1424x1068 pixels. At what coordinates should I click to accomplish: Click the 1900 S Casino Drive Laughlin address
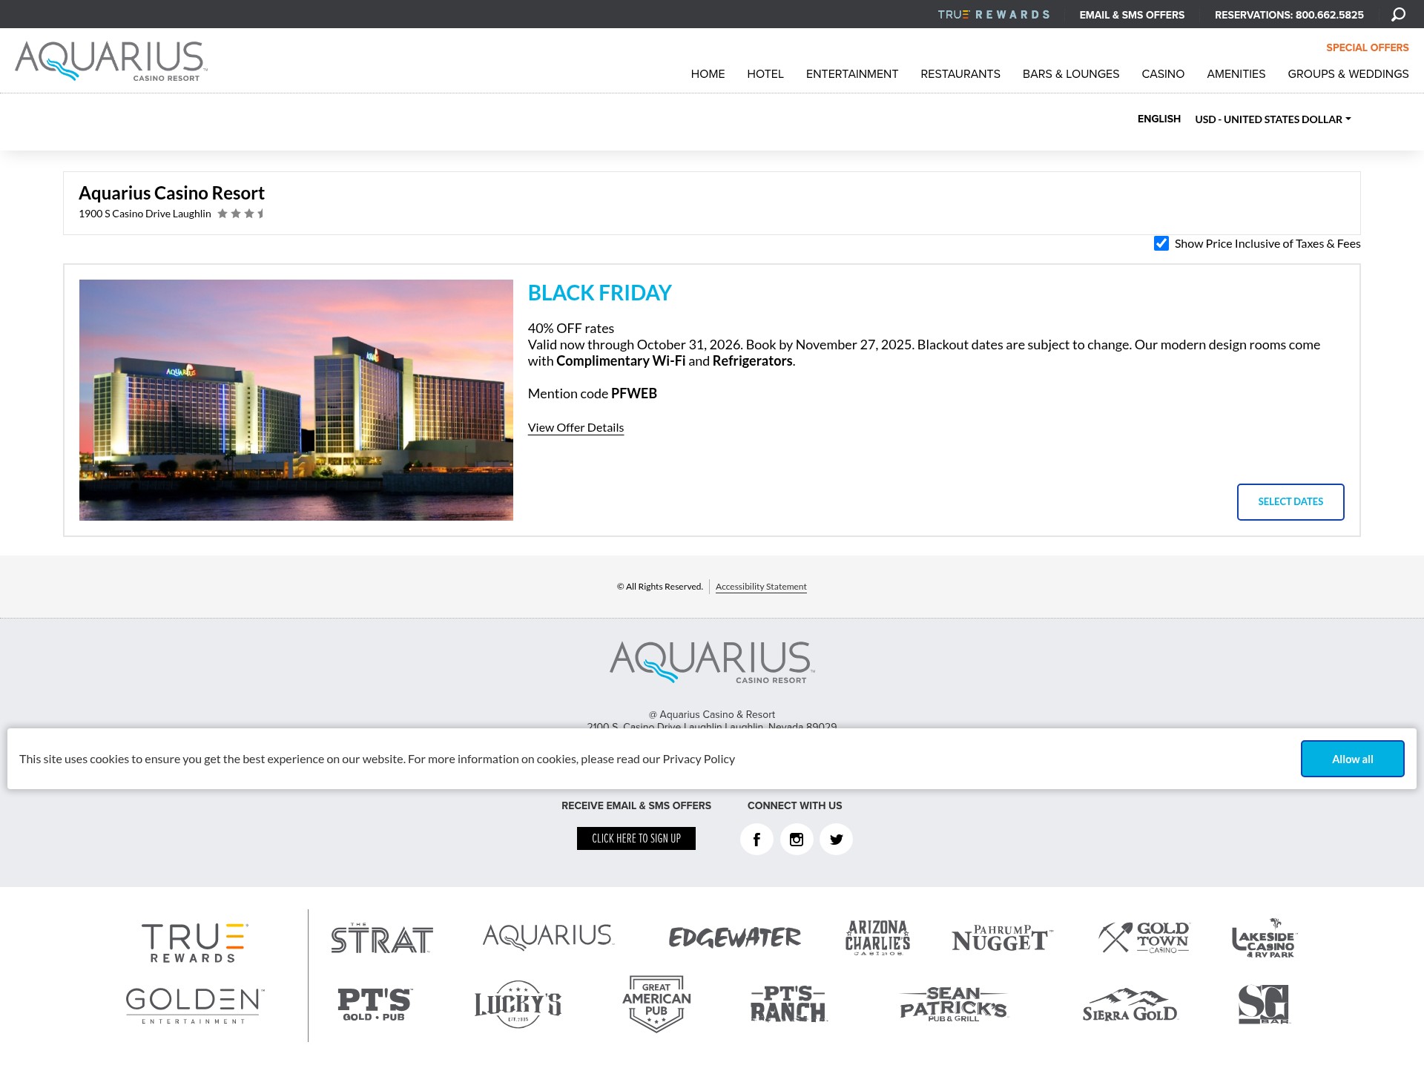point(145,214)
